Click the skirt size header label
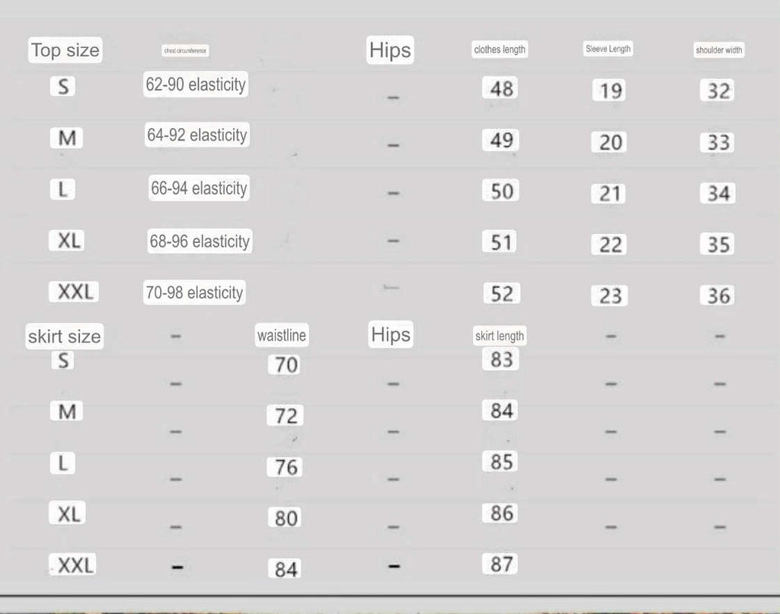This screenshot has height=614, width=780. pos(64,337)
